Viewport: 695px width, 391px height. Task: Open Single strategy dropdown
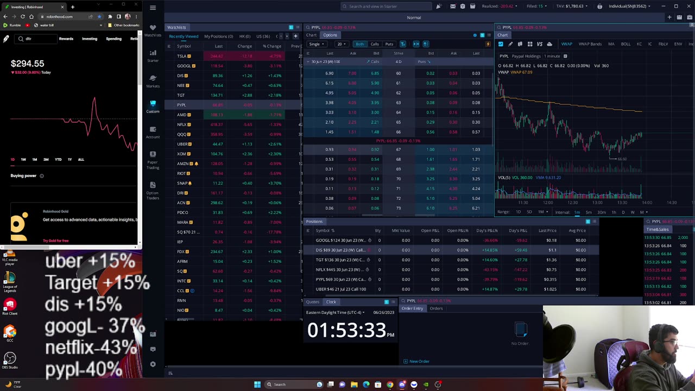pos(316,44)
